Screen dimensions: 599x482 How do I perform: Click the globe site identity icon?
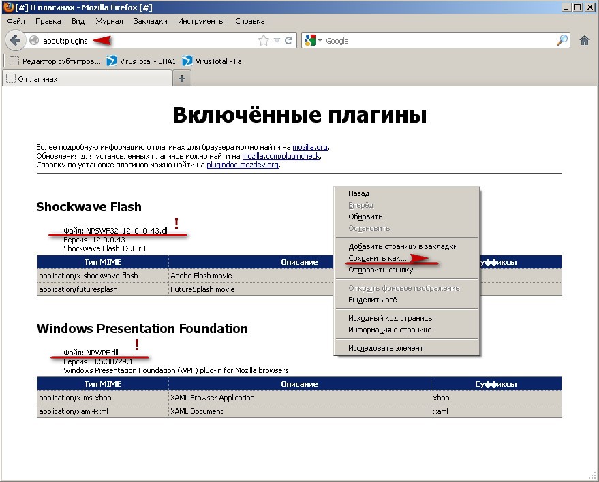(34, 40)
